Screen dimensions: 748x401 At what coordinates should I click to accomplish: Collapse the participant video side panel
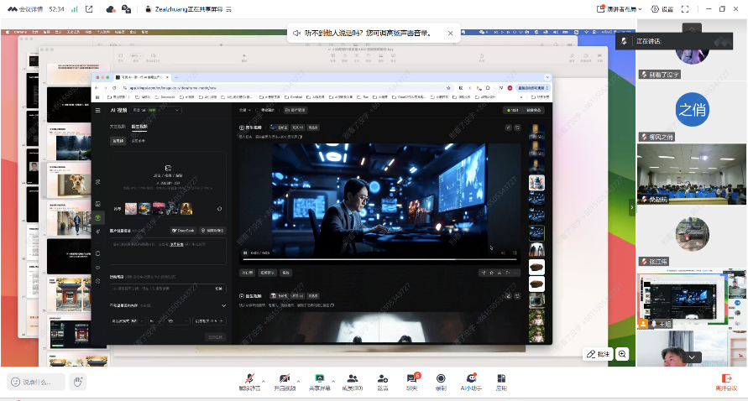(632, 207)
